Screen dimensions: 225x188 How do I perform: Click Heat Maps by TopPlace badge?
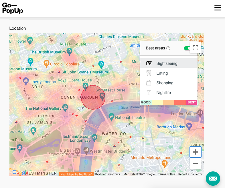(76, 174)
